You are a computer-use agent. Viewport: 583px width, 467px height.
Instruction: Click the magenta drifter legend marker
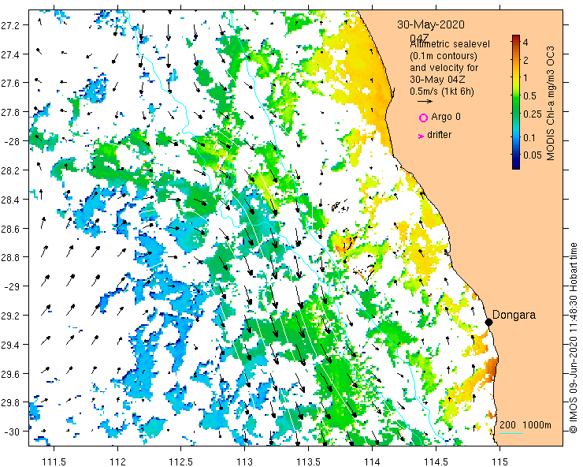421,136
